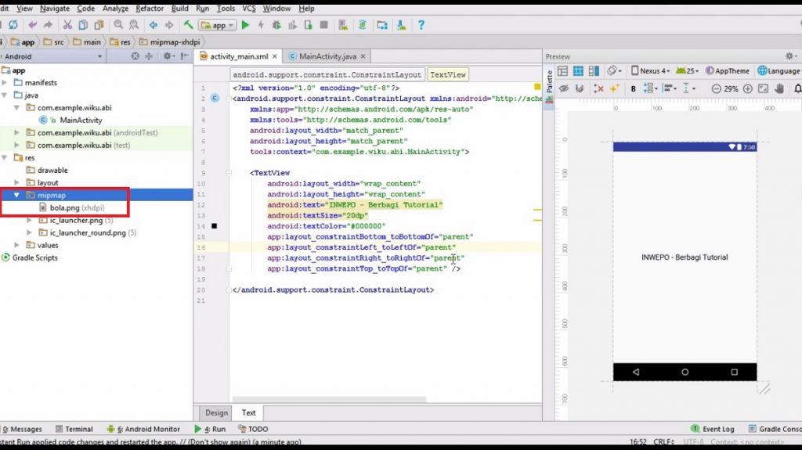Click the Cut scissors icon
Image resolution: width=802 pixels, height=450 pixels.
point(67,25)
